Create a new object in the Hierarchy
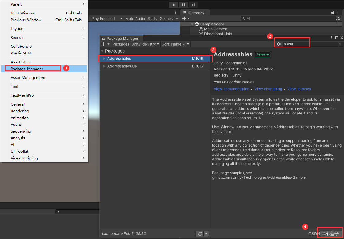 (186, 18)
